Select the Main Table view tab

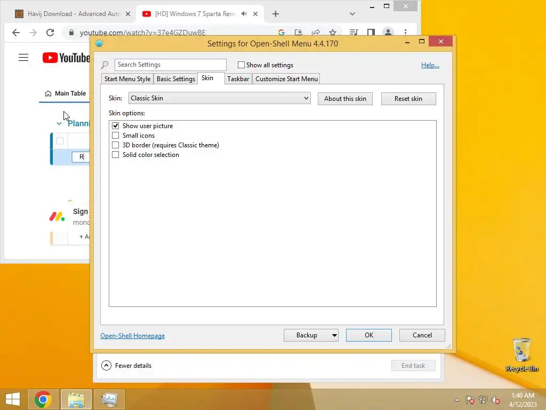65,93
